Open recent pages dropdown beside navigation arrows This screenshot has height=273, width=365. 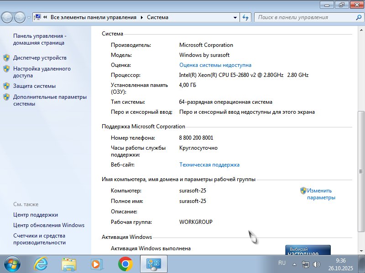click(29, 17)
